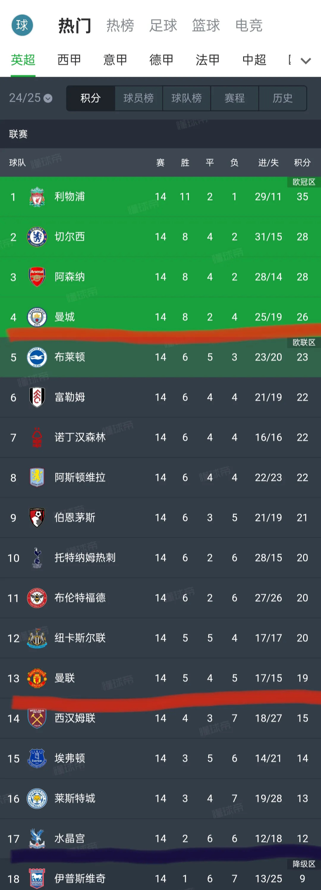Open the 24/25 season dropdown
Screen dimensions: 321x890
(x=30, y=98)
